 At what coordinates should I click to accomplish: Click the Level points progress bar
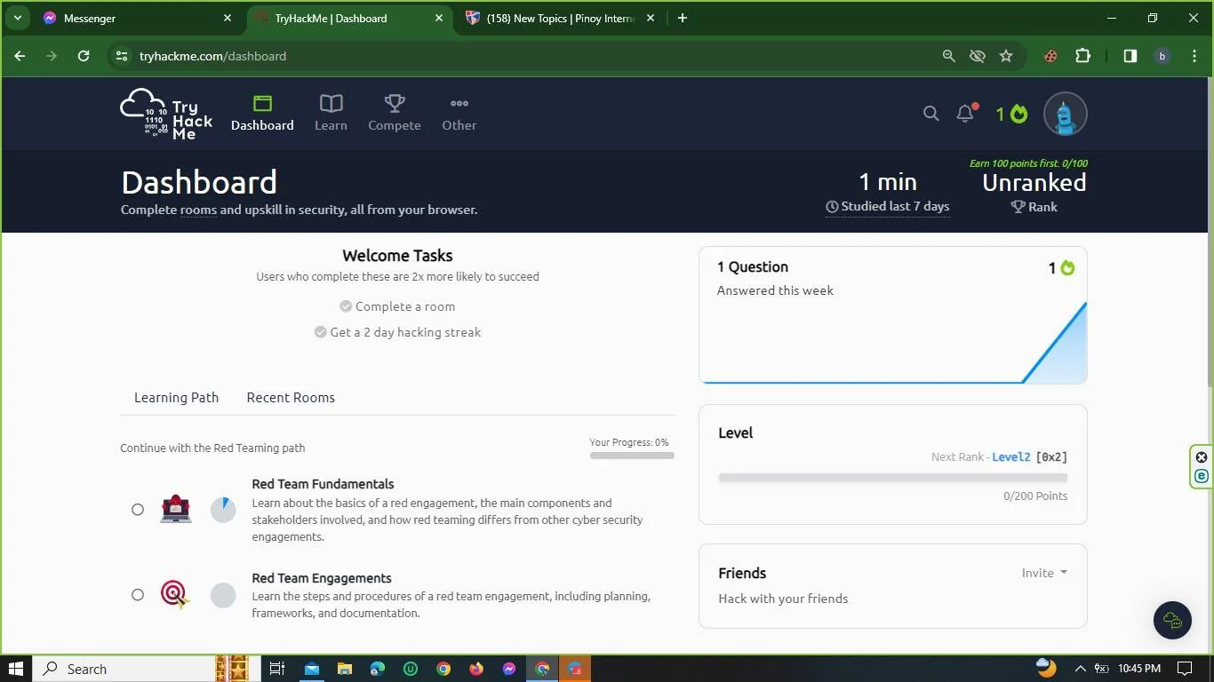pos(893,478)
